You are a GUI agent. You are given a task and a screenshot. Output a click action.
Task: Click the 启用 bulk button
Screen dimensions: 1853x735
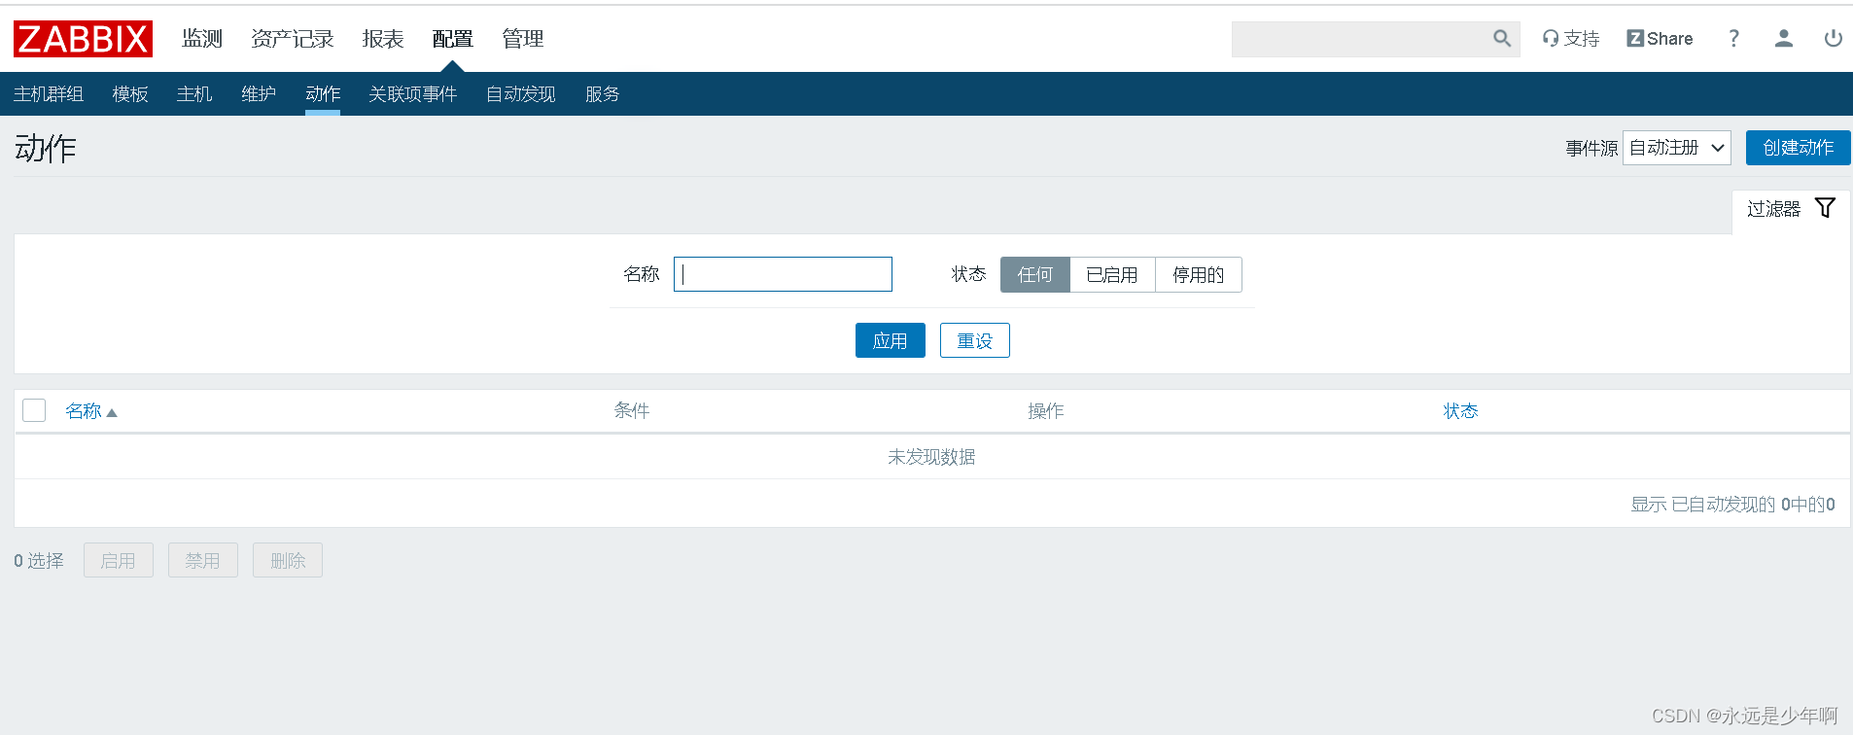119,560
